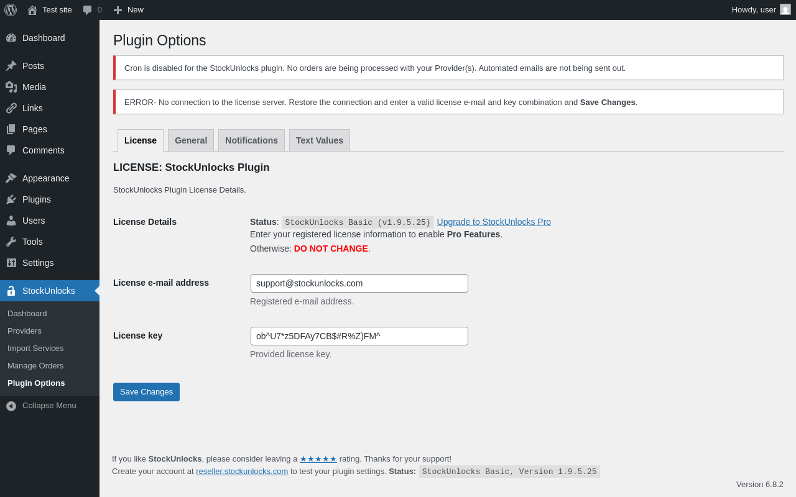The width and height of the screenshot is (796, 497).
Task: Visit the reseller.stockunlocks.com link
Action: 242,472
